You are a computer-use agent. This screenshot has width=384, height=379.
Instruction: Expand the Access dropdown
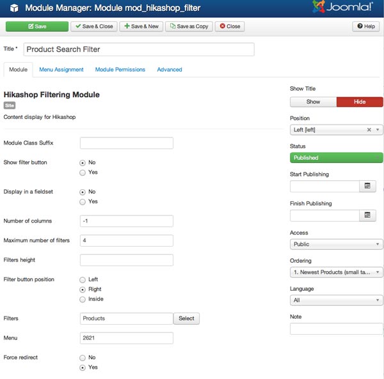click(336, 244)
